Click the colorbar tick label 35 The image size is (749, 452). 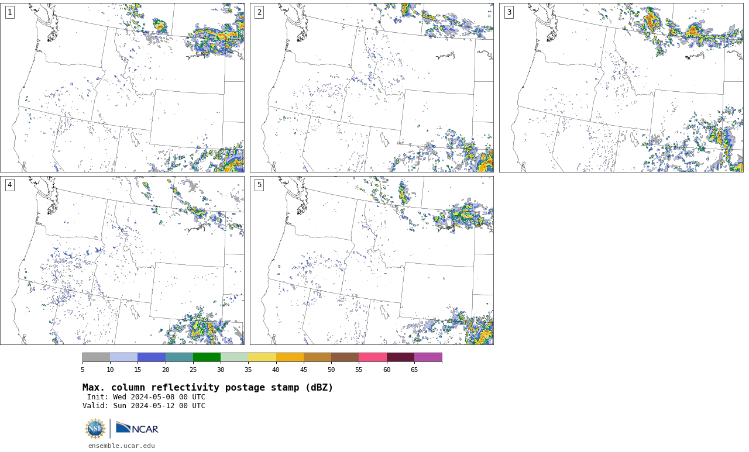[248, 370]
